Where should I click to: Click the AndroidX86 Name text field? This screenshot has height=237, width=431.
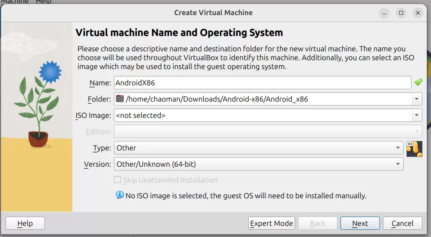point(262,83)
